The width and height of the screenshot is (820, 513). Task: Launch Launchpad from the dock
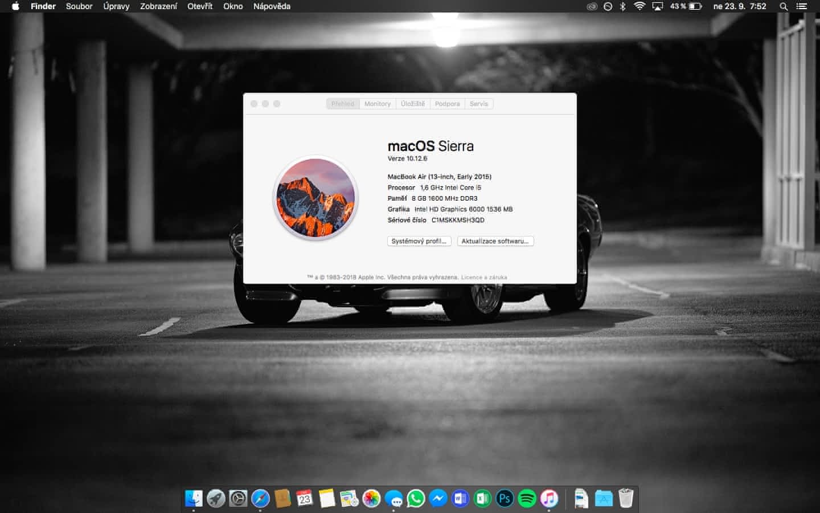pos(216,499)
